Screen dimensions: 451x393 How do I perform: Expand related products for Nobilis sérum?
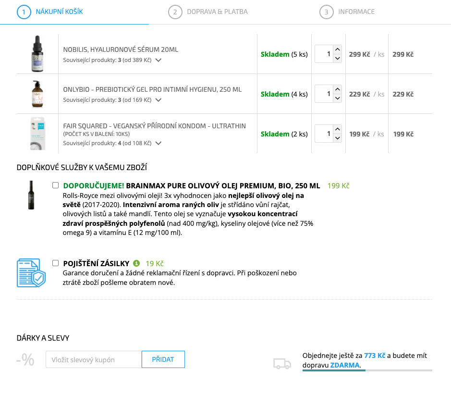pos(158,60)
